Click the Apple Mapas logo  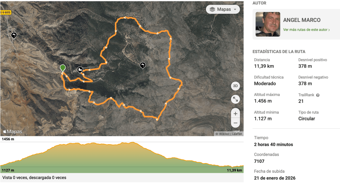(13, 132)
